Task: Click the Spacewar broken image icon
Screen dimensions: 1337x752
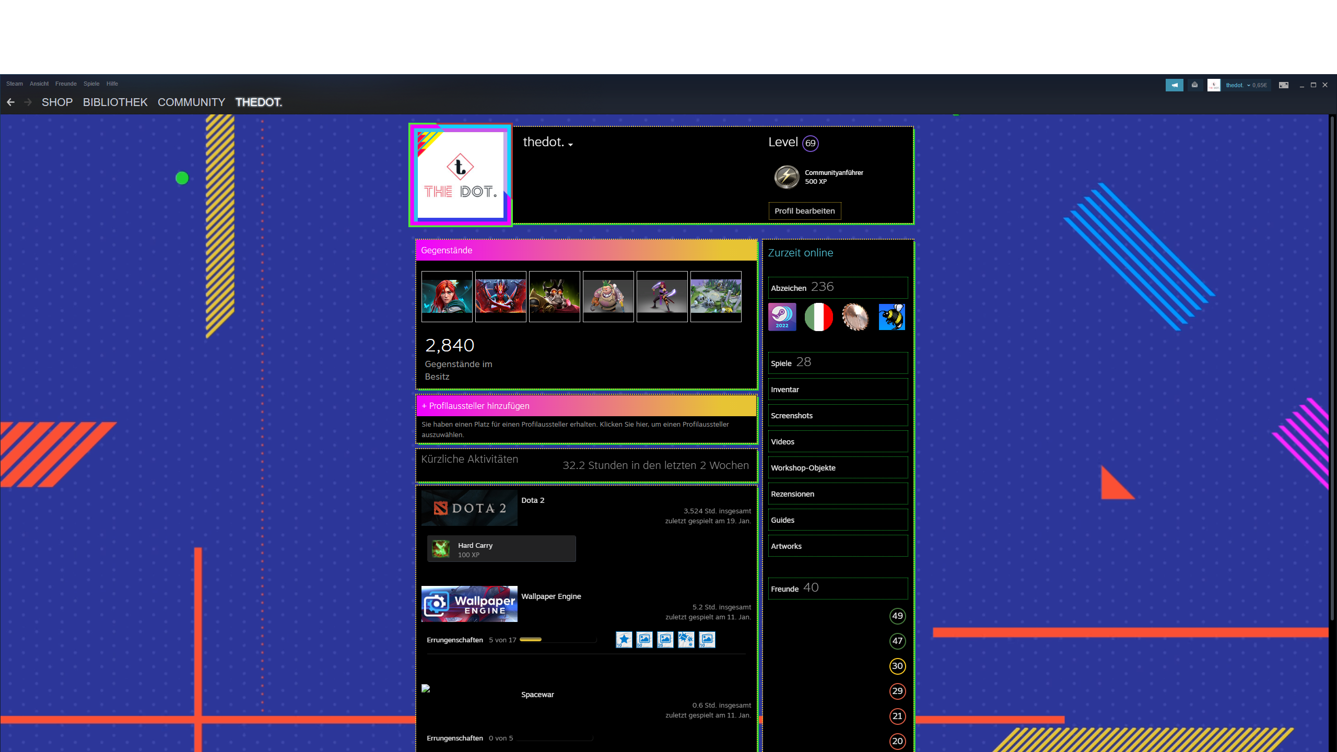Action: point(426,689)
